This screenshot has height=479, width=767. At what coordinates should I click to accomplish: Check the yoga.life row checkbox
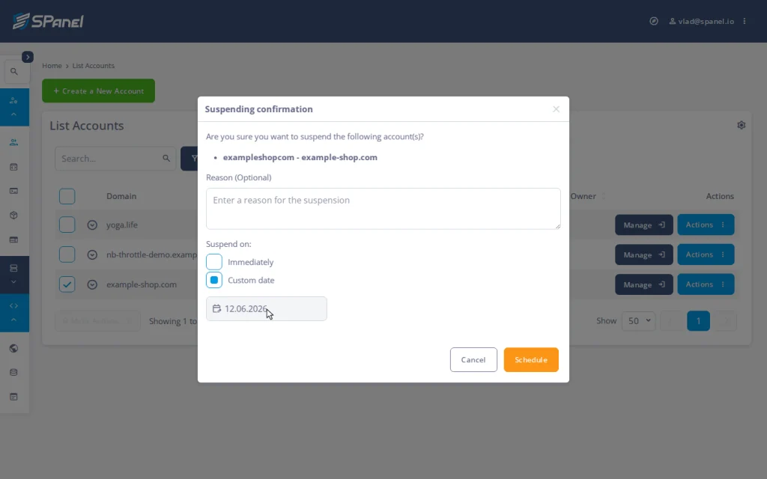[x=67, y=225]
